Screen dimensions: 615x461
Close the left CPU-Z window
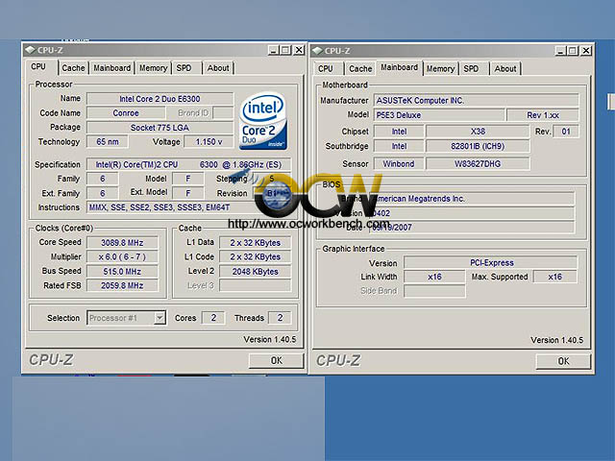click(299, 50)
